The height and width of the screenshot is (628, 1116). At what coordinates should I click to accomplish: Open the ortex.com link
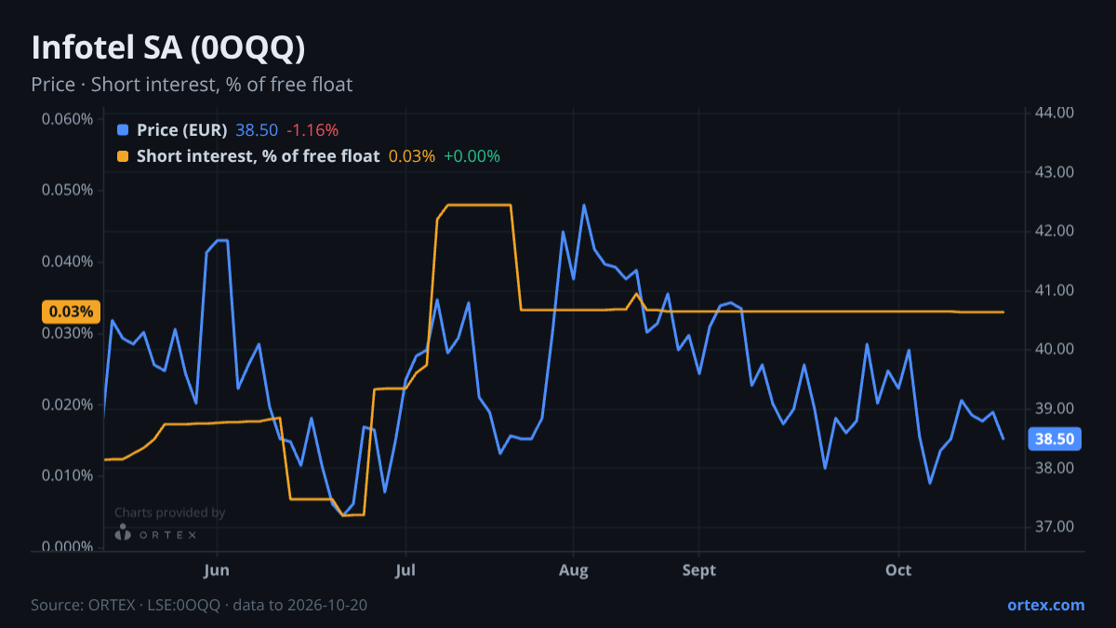[1045, 605]
